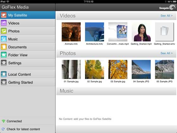This screenshot has width=177, height=133.
Task: Click the No Content message text
Action: pyautogui.click(x=85, y=119)
